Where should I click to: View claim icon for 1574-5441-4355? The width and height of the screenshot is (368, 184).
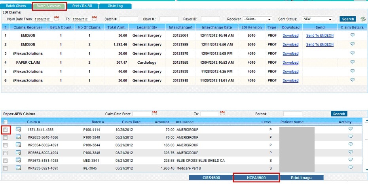click(18, 129)
